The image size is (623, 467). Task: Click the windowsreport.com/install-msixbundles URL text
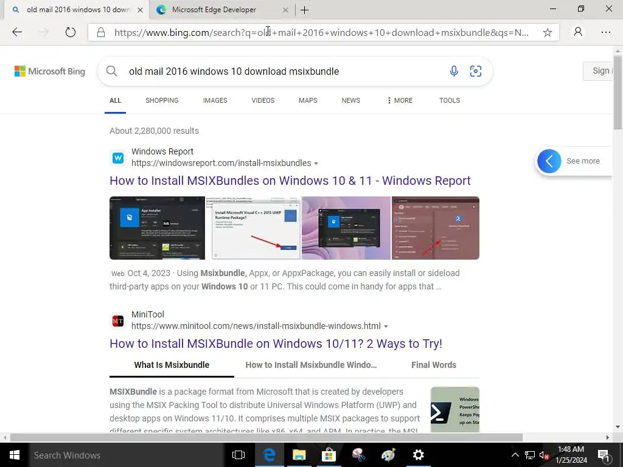(x=221, y=163)
